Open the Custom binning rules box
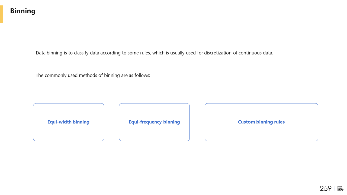Screen dimensions: 347x195 point(261,122)
